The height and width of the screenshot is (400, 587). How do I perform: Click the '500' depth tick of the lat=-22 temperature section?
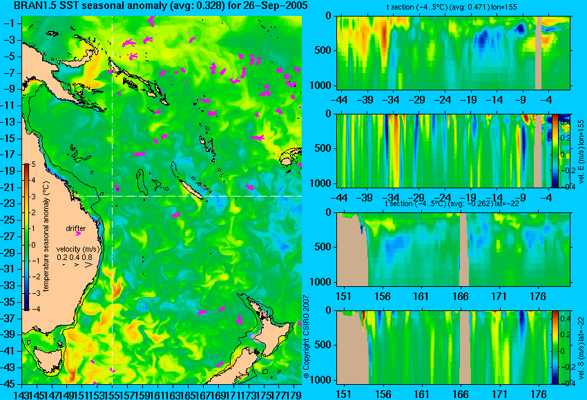(323, 247)
